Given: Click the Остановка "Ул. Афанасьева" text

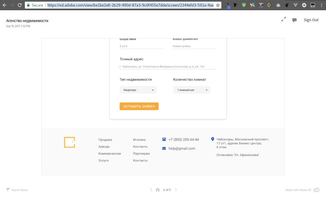Looking at the screenshot, I should point(238,155).
